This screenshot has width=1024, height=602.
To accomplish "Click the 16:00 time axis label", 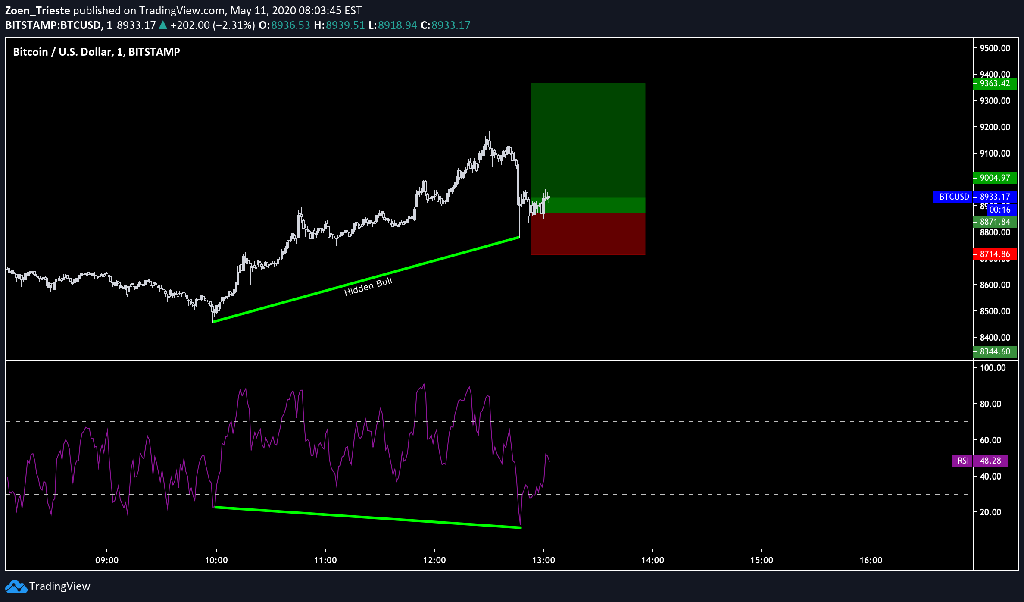I will pos(871,560).
